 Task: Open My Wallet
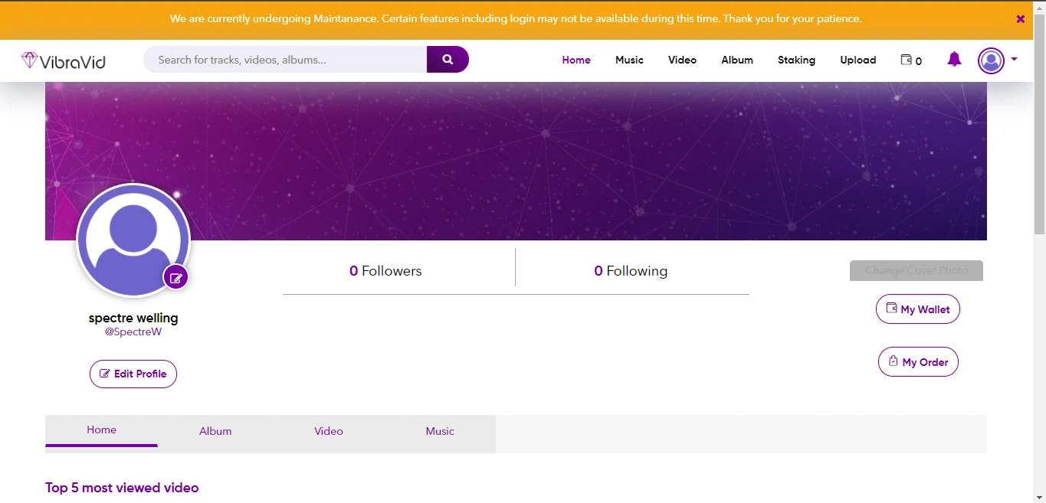tap(918, 309)
